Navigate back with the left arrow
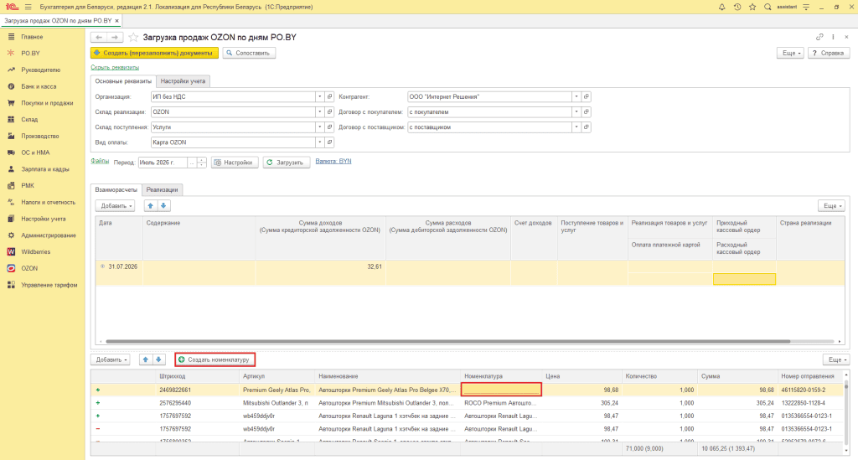Image resolution: width=858 pixels, height=460 pixels. point(99,37)
